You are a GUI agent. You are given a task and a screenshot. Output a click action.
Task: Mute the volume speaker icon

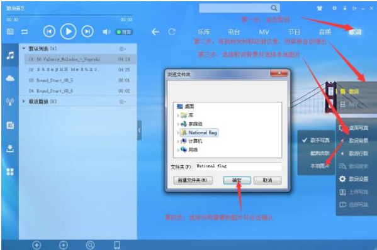coord(106,31)
